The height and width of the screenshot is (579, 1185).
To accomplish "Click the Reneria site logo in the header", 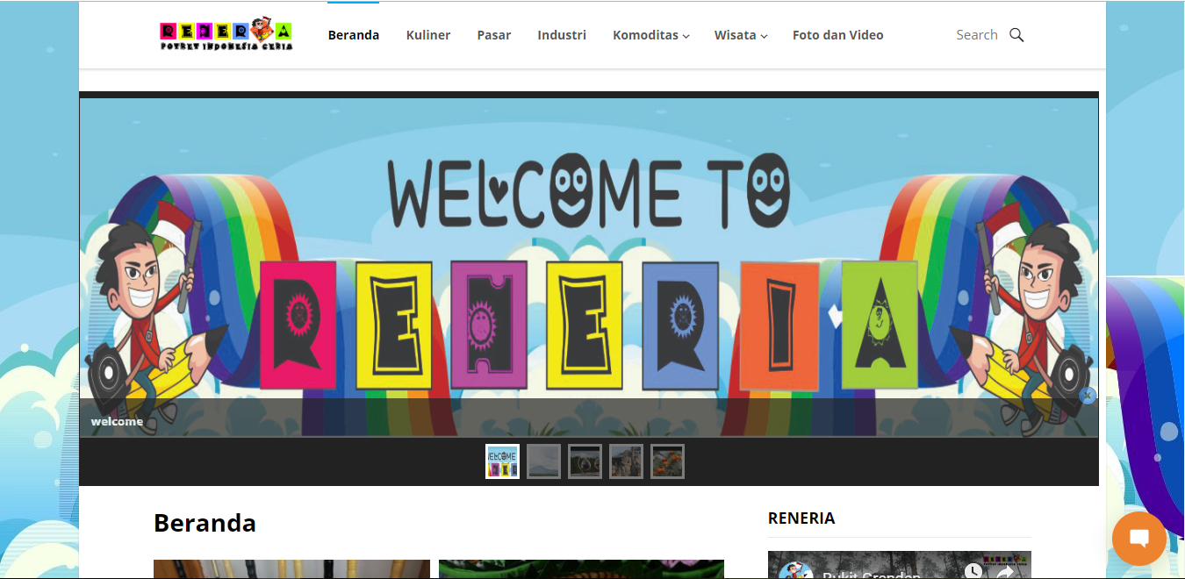I will click(x=226, y=34).
